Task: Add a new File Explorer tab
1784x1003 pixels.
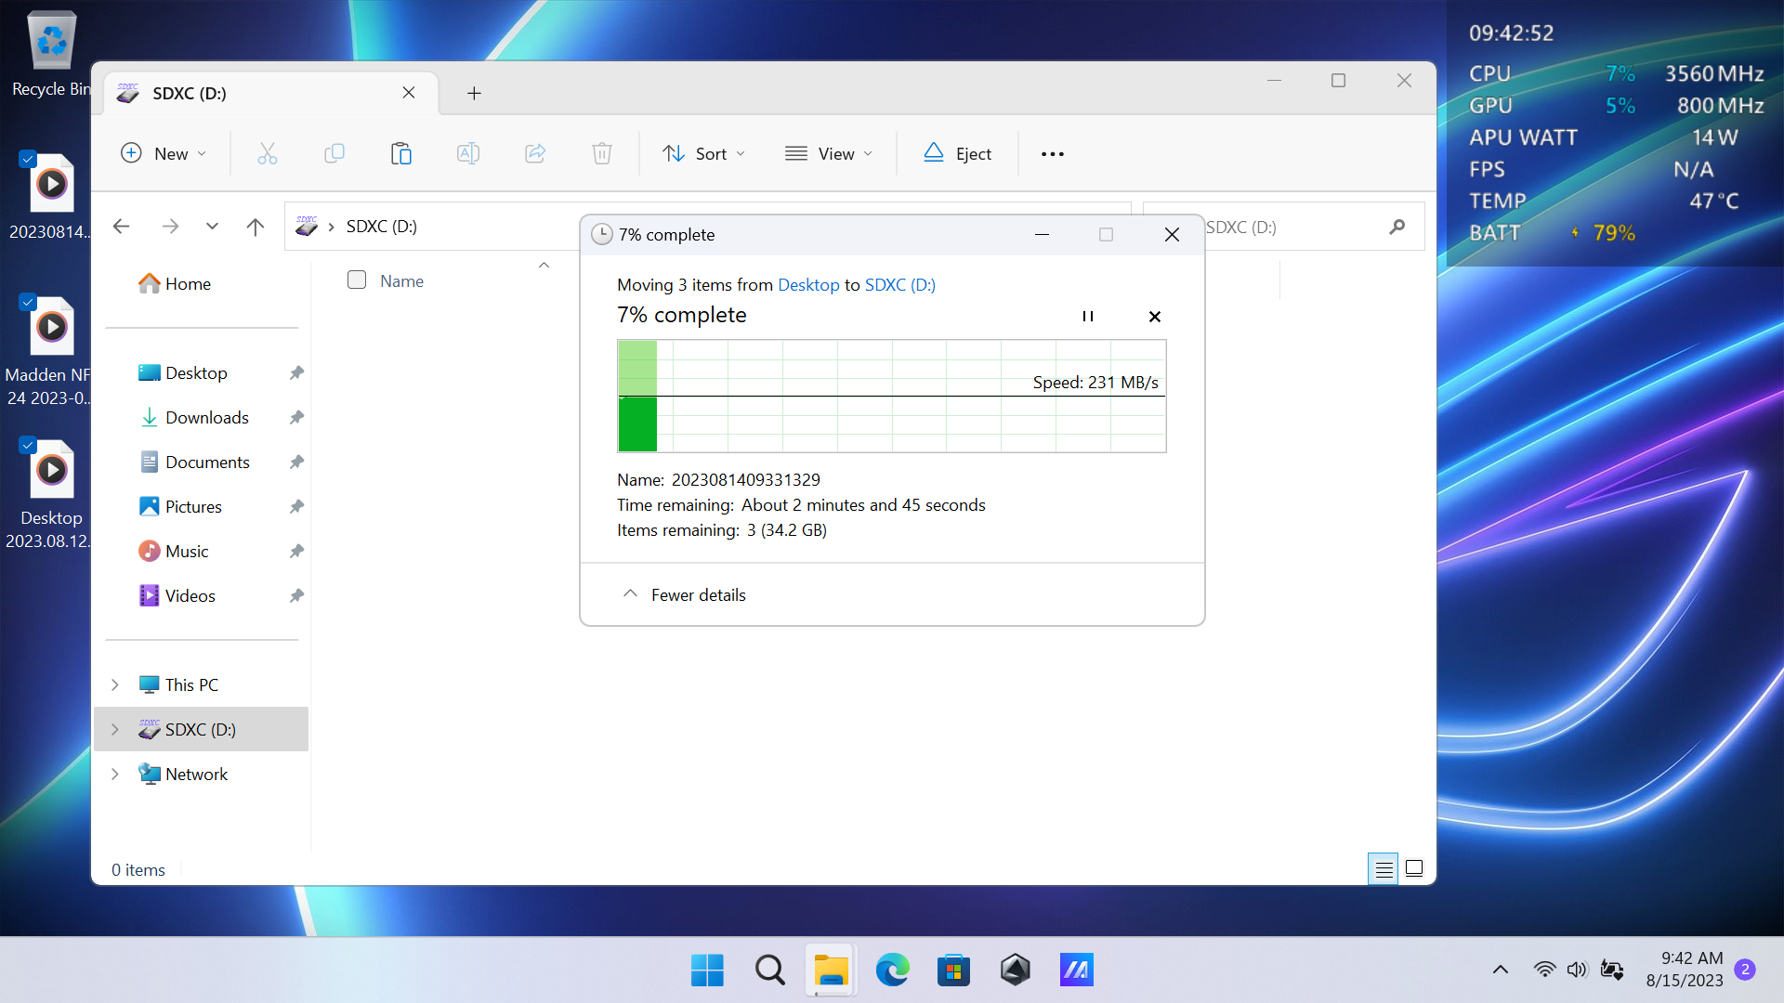Action: [474, 93]
